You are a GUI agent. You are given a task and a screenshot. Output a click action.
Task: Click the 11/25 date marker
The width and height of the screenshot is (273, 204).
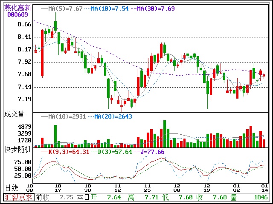tap(147, 188)
